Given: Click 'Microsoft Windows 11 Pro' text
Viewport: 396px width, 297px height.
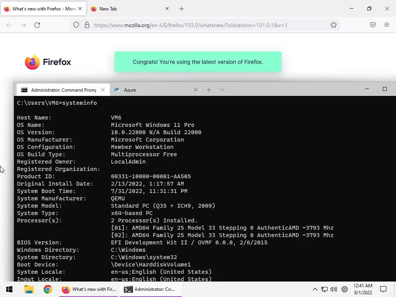Looking at the screenshot, I should pyautogui.click(x=152, y=125).
